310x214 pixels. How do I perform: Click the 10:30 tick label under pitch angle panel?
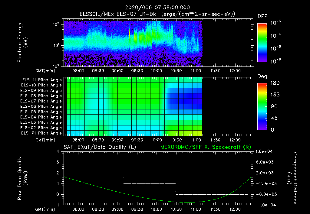tap(176, 140)
